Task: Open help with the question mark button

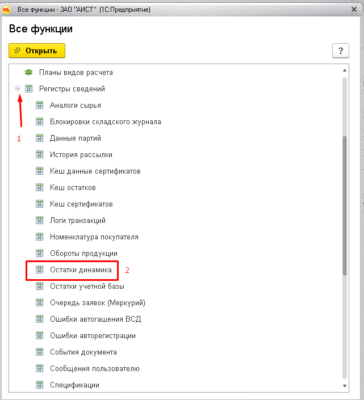Action: click(341, 50)
